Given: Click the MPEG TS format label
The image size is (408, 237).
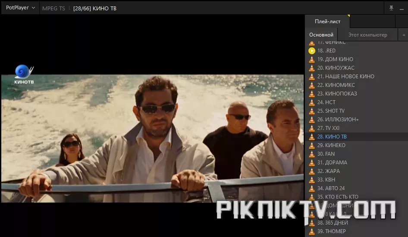Looking at the screenshot, I should point(53,8).
